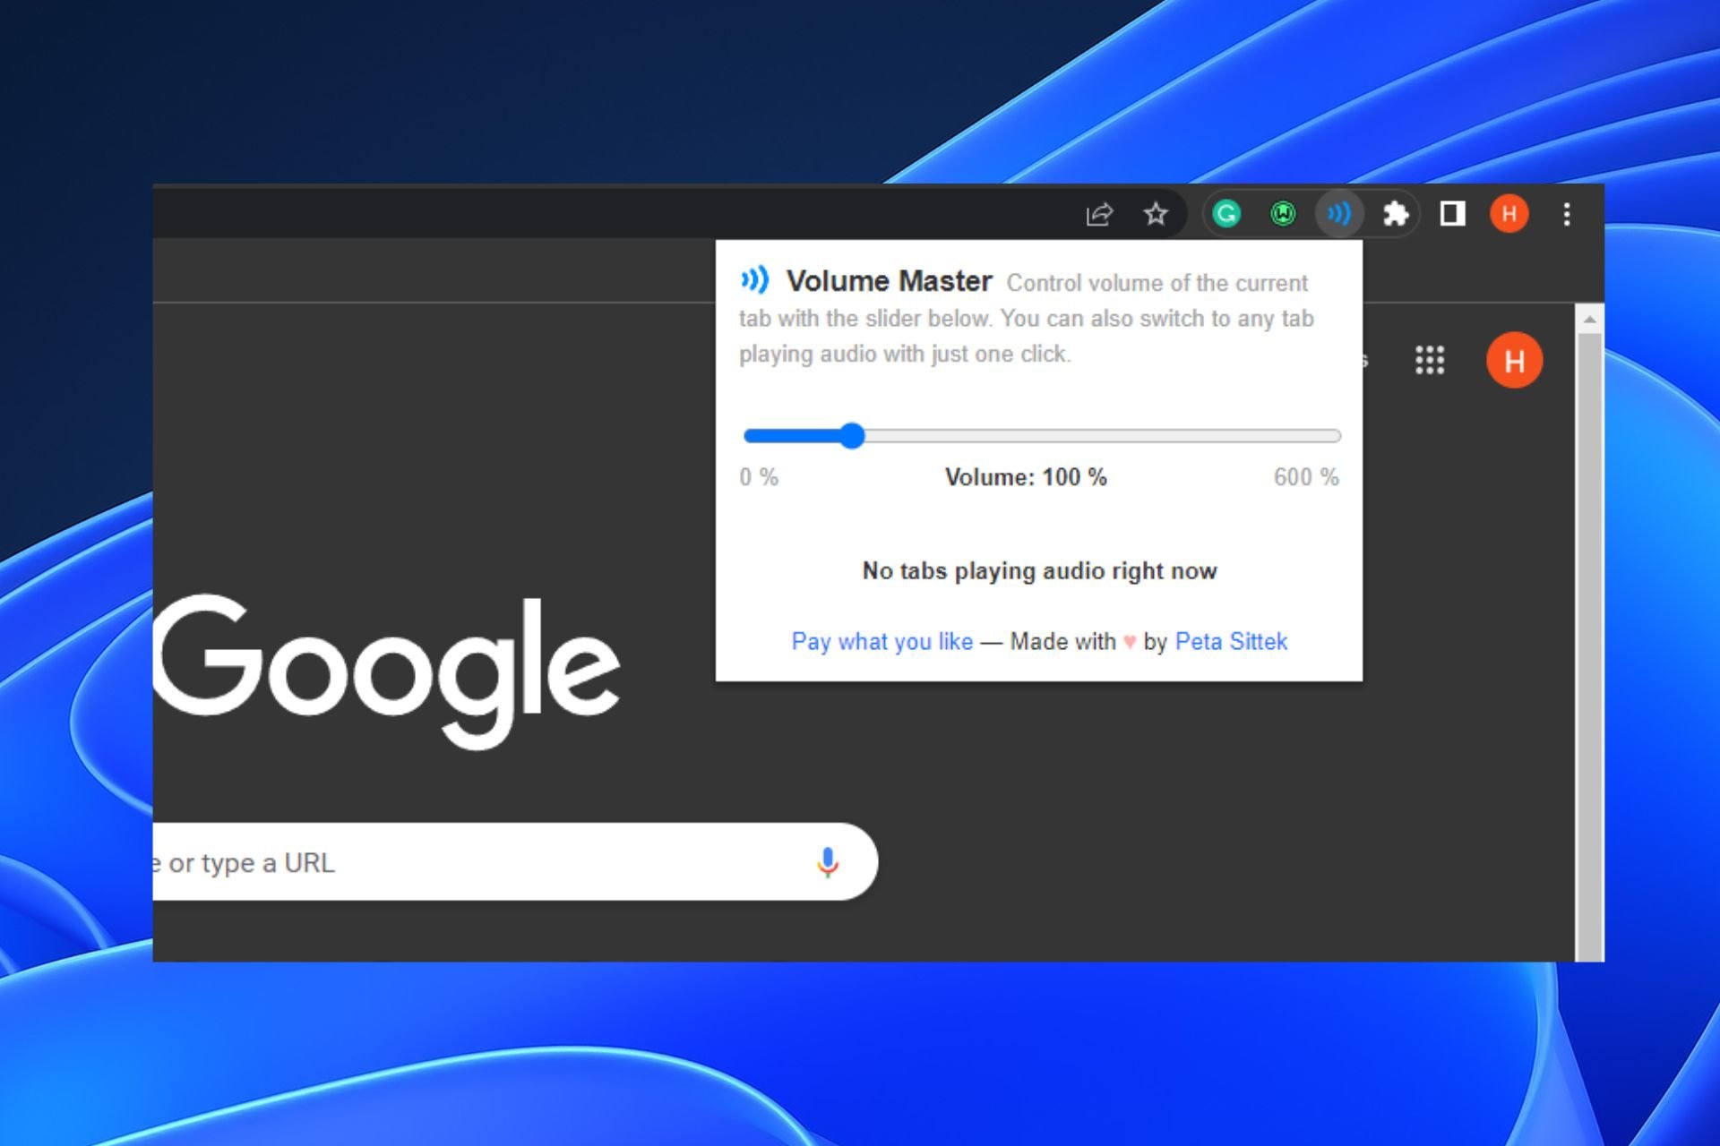Click the 0 % minimum label
Screen dimensions: 1720x1146
coord(759,477)
